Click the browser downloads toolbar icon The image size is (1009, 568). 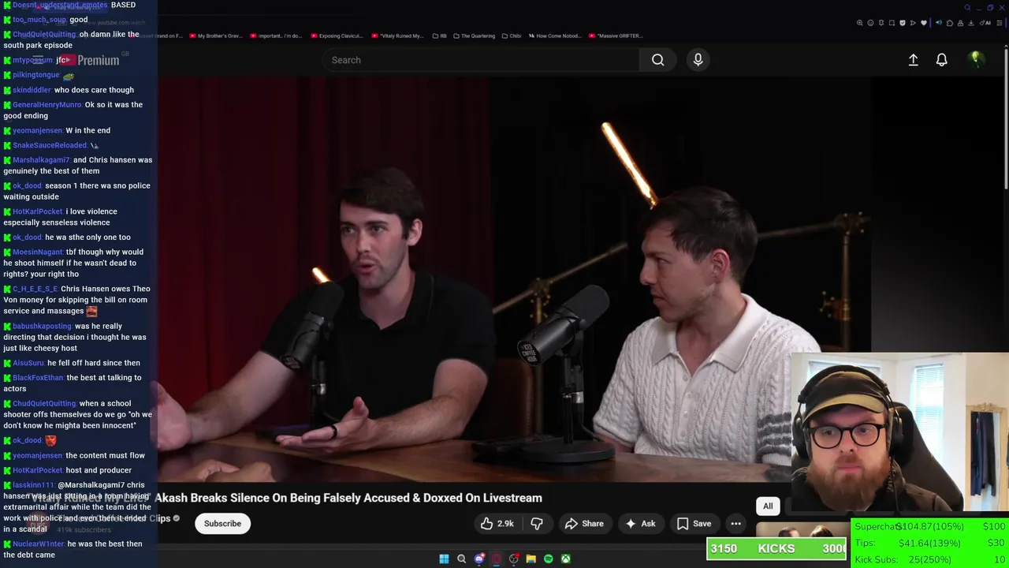click(971, 23)
